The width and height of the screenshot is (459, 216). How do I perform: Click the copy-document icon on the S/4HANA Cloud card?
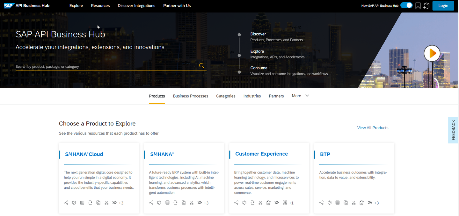(98, 203)
